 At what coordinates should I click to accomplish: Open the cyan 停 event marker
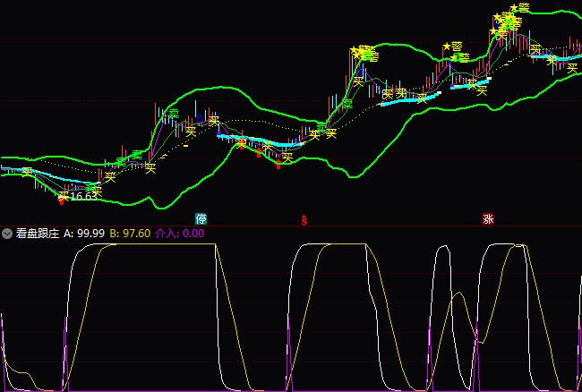click(201, 218)
